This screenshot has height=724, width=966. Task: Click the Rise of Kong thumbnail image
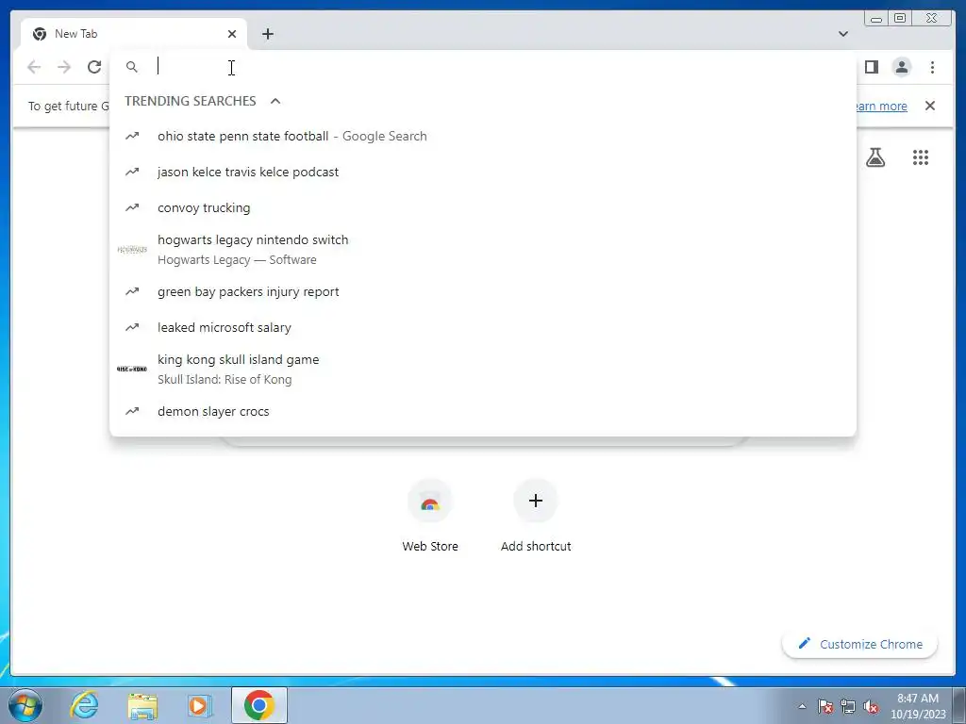[x=132, y=369]
